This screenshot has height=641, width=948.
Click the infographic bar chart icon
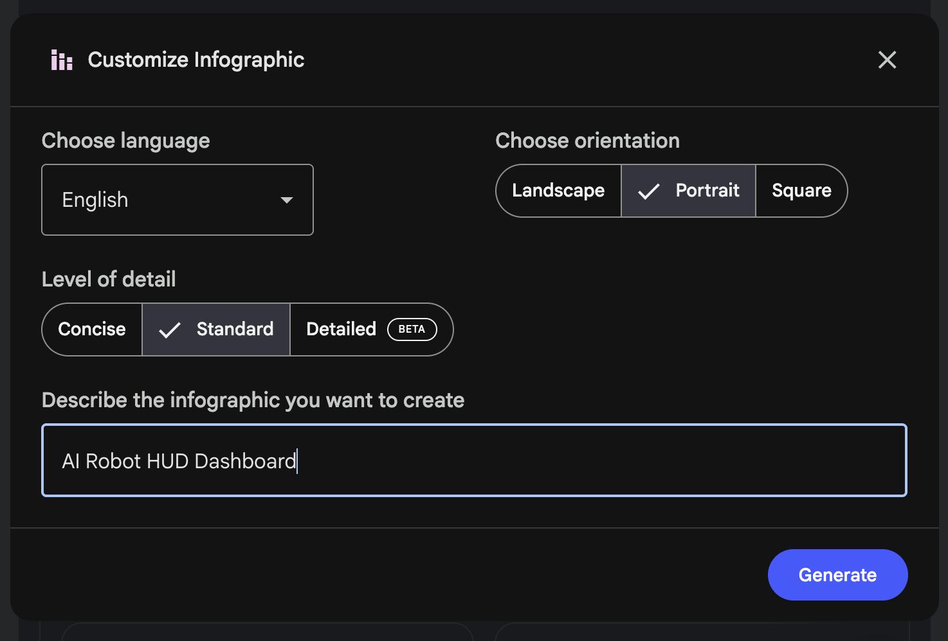pyautogui.click(x=62, y=60)
